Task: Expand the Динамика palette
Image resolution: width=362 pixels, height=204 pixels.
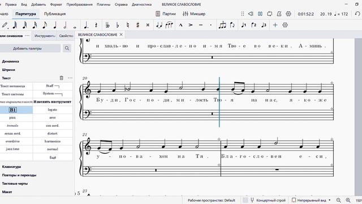Action: [10, 61]
